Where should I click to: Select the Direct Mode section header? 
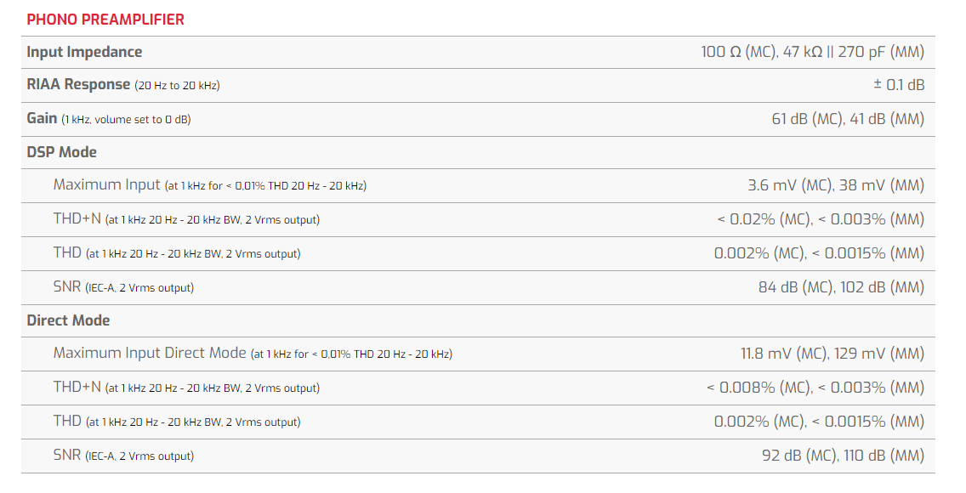[x=68, y=320]
